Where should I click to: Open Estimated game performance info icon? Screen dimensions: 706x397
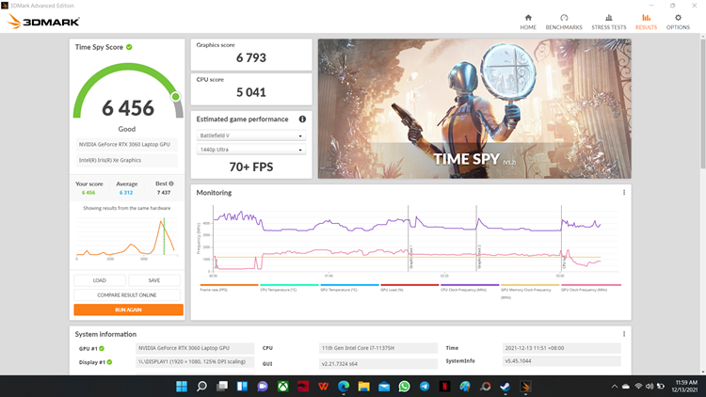[x=302, y=119]
